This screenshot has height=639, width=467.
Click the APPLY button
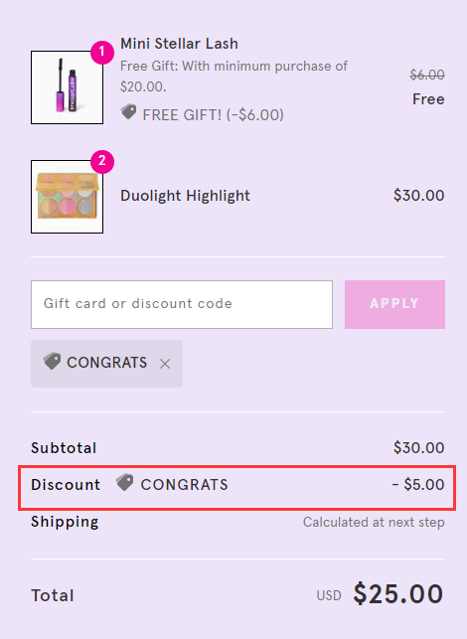pyautogui.click(x=394, y=304)
